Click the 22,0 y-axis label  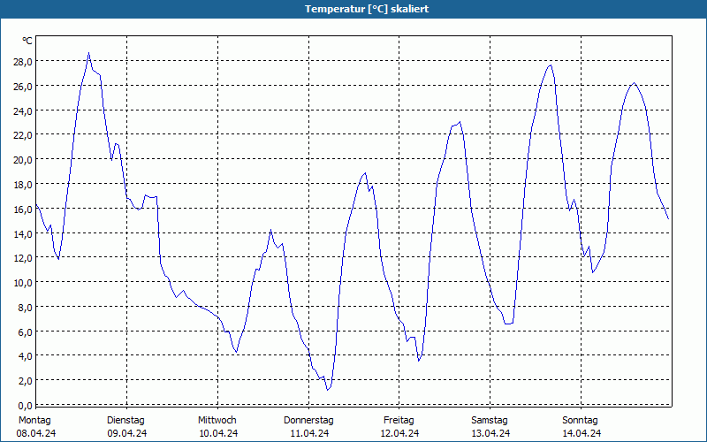coord(23,135)
